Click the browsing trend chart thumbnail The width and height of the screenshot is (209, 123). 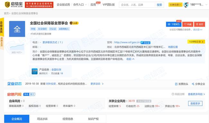[17, 47]
